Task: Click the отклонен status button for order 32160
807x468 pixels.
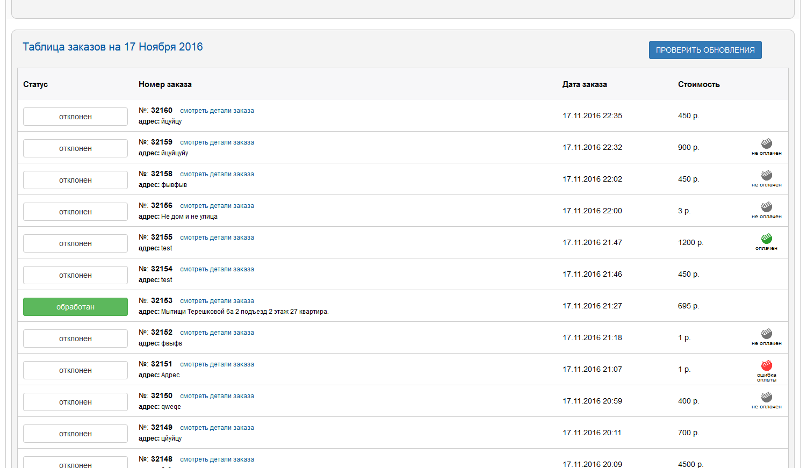Action: tap(75, 117)
